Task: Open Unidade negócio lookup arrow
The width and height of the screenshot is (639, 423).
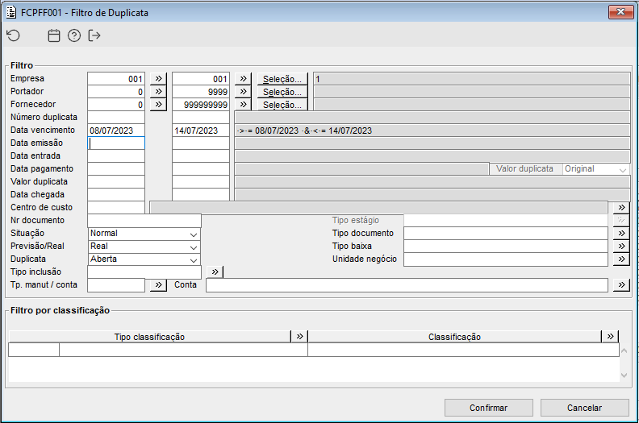Action: click(x=621, y=259)
